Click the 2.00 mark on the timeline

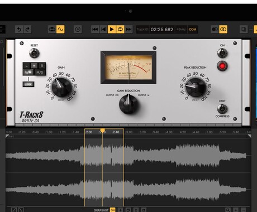point(89,132)
